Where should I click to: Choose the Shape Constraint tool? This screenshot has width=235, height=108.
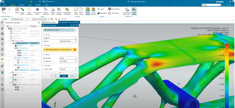point(29,11)
